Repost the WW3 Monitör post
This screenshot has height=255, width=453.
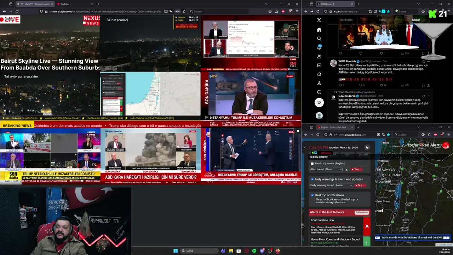(x=361, y=85)
